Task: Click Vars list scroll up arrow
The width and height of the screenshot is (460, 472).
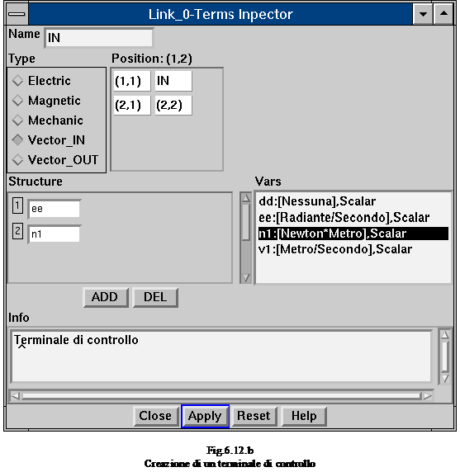Action: point(246,198)
